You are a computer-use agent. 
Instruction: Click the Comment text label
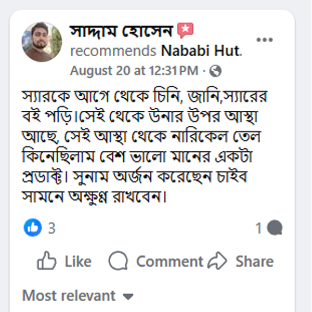pyautogui.click(x=169, y=262)
